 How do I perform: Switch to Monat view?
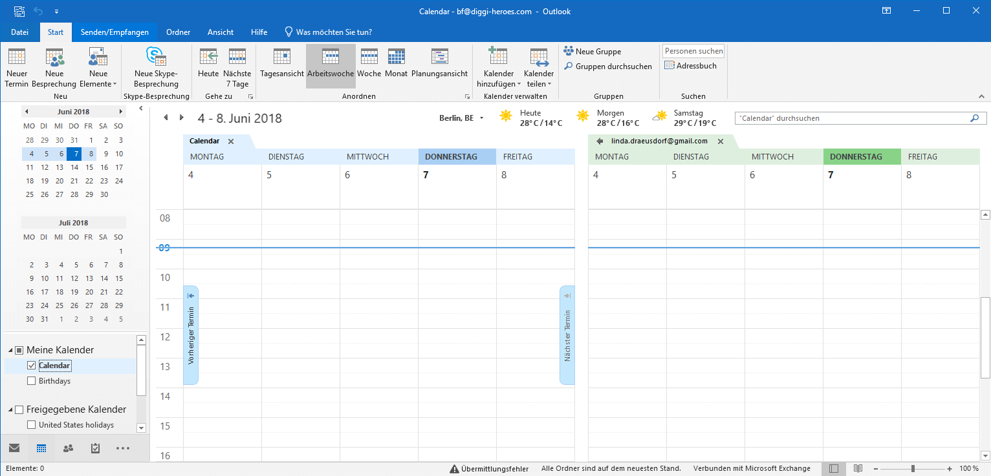click(x=396, y=62)
